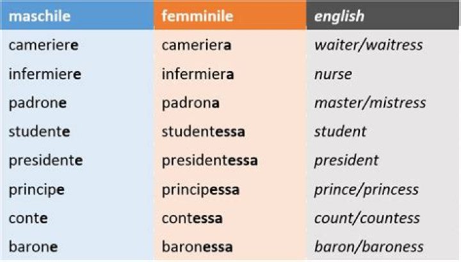
Task: Select the prince/princess cell
Action: (366, 190)
